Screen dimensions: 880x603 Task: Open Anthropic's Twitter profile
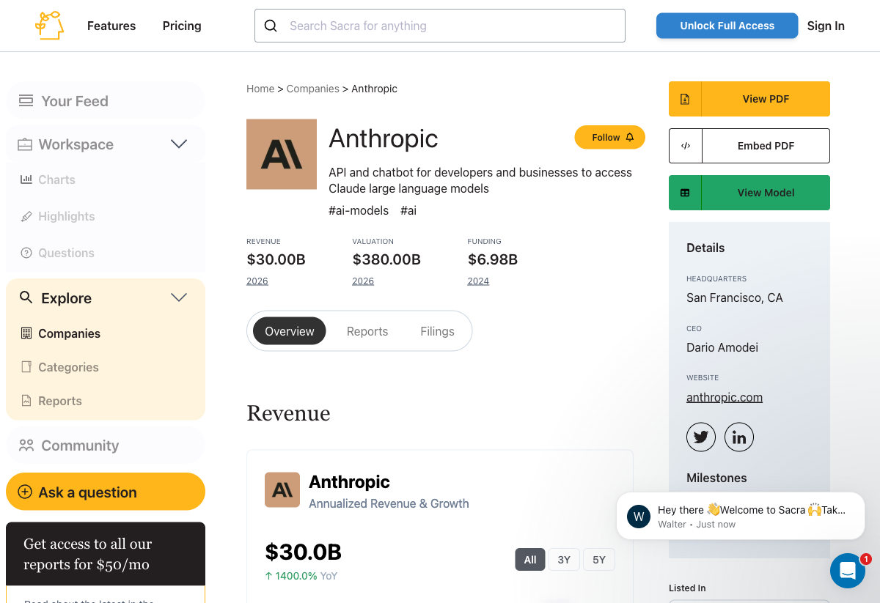[701, 437]
